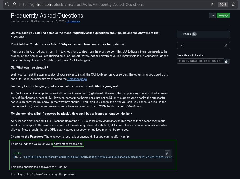240x179 pixels.
Task: Bookmark this page with the star icon
Action: coord(234,4)
